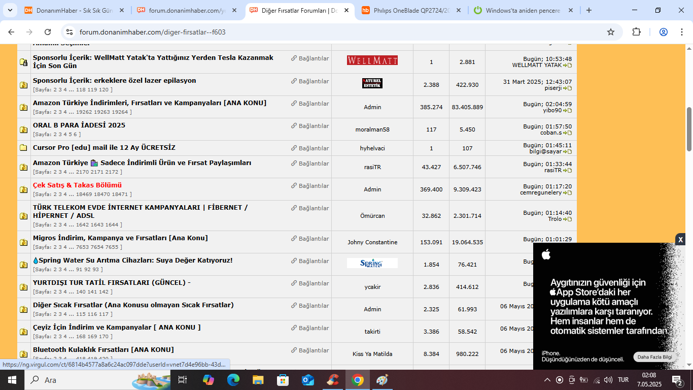
Task: Go to last post arrow for Trolo
Action: [567, 219]
